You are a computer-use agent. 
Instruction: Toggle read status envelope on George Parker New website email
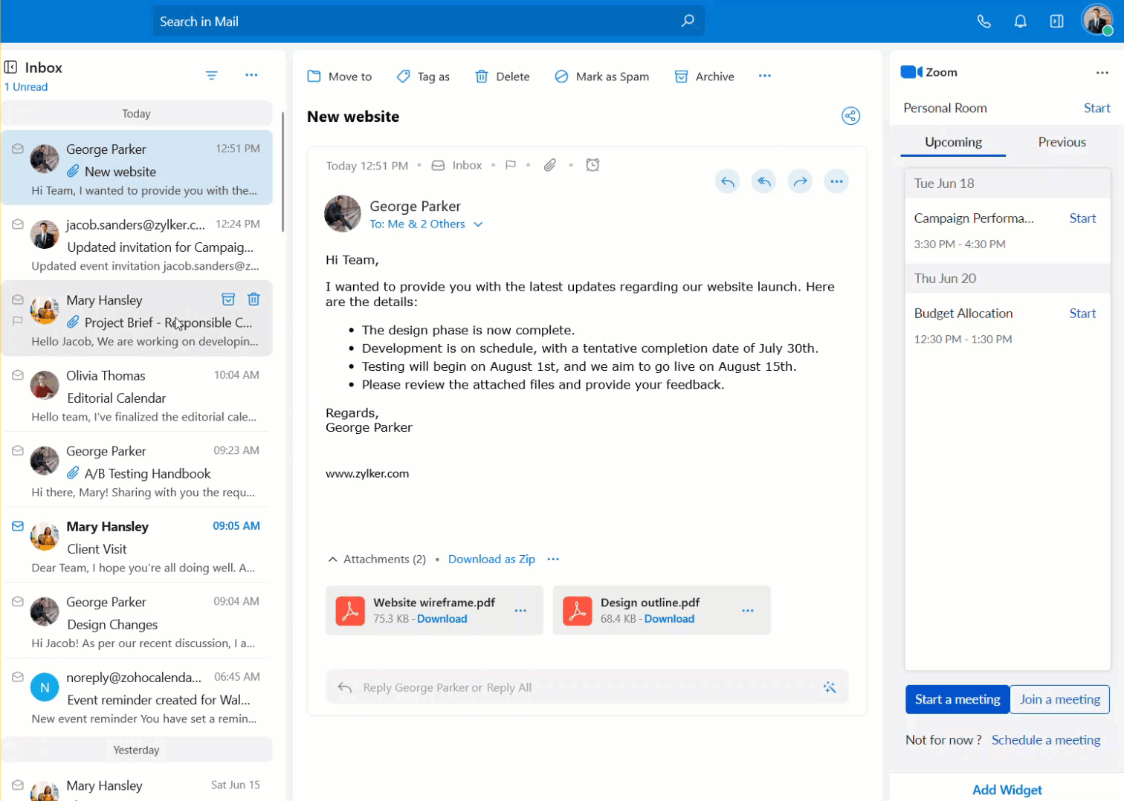(x=18, y=149)
